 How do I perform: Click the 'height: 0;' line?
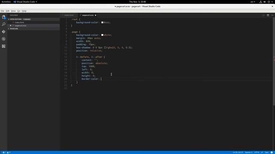[88, 76]
